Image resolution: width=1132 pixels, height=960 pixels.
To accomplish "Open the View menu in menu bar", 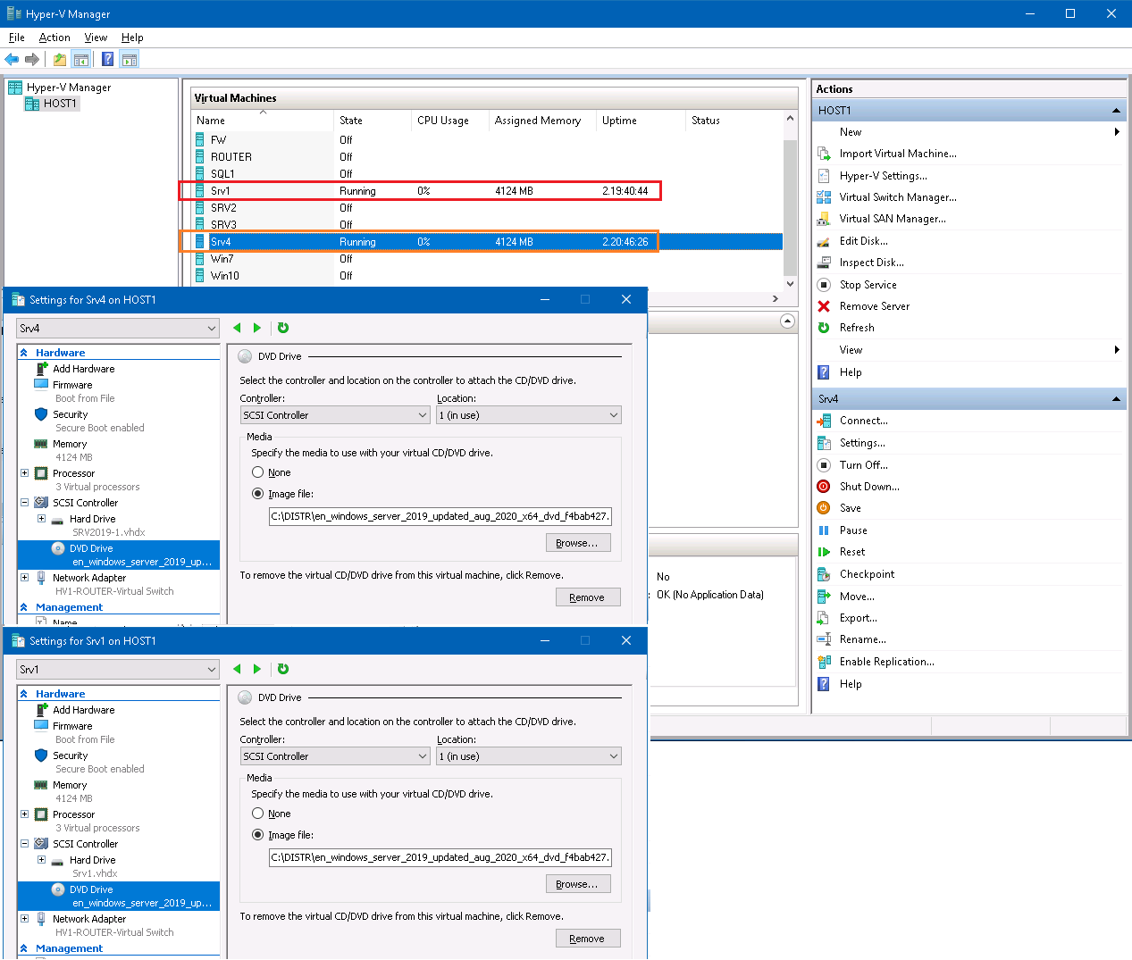I will click(96, 38).
